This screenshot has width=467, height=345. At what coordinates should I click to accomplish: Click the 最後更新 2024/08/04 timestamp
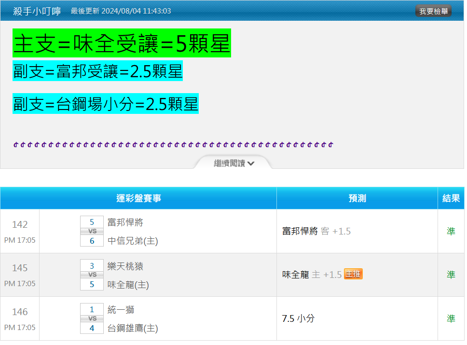pos(121,11)
